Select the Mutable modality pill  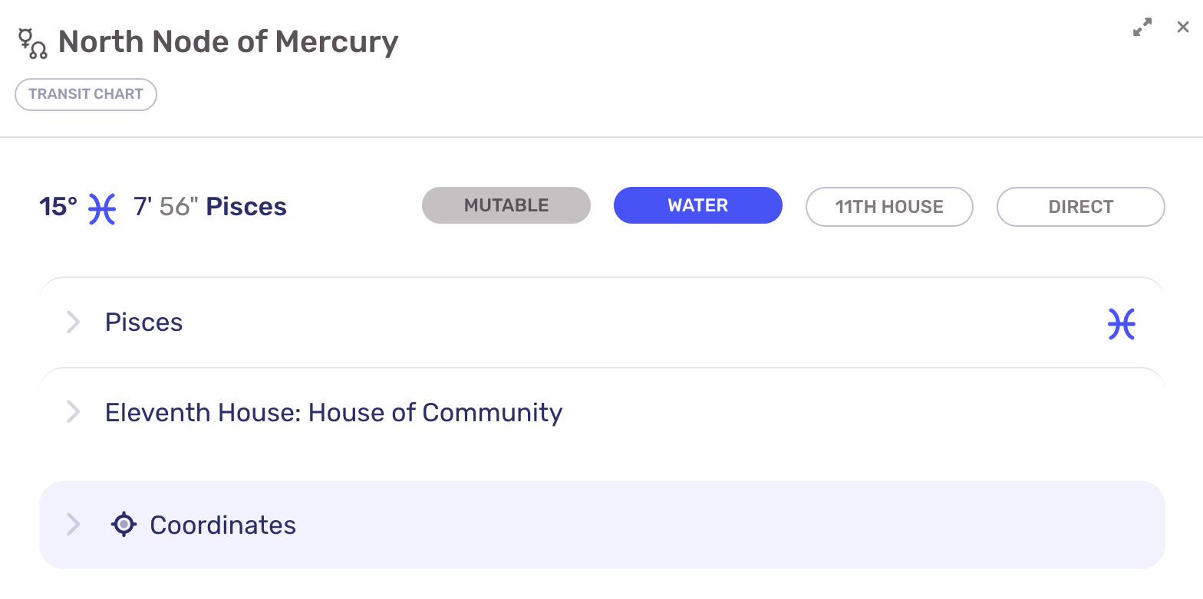506,205
